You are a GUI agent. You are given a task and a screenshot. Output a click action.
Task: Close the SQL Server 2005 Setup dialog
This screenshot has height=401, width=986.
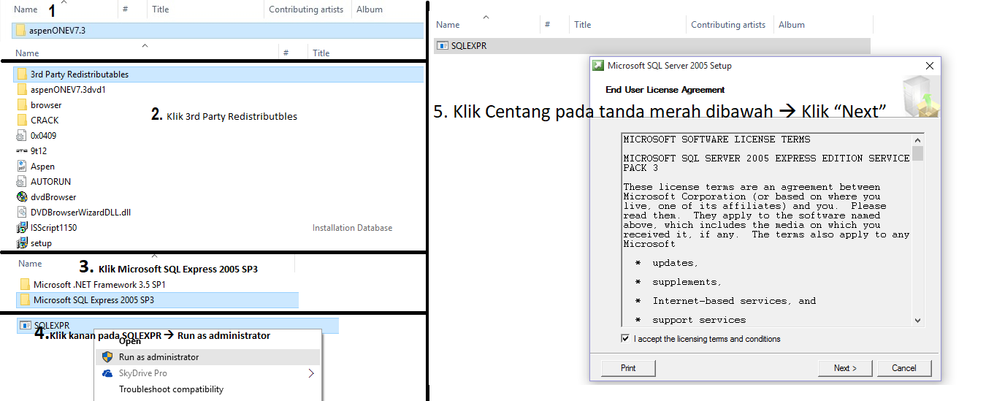point(930,66)
